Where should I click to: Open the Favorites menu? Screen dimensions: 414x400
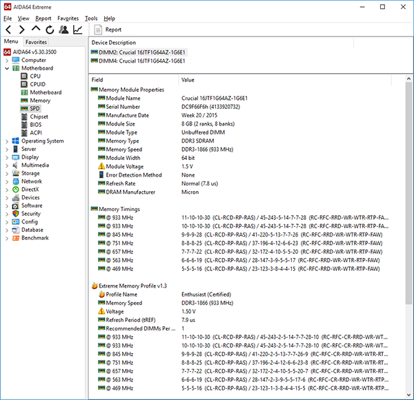click(68, 19)
